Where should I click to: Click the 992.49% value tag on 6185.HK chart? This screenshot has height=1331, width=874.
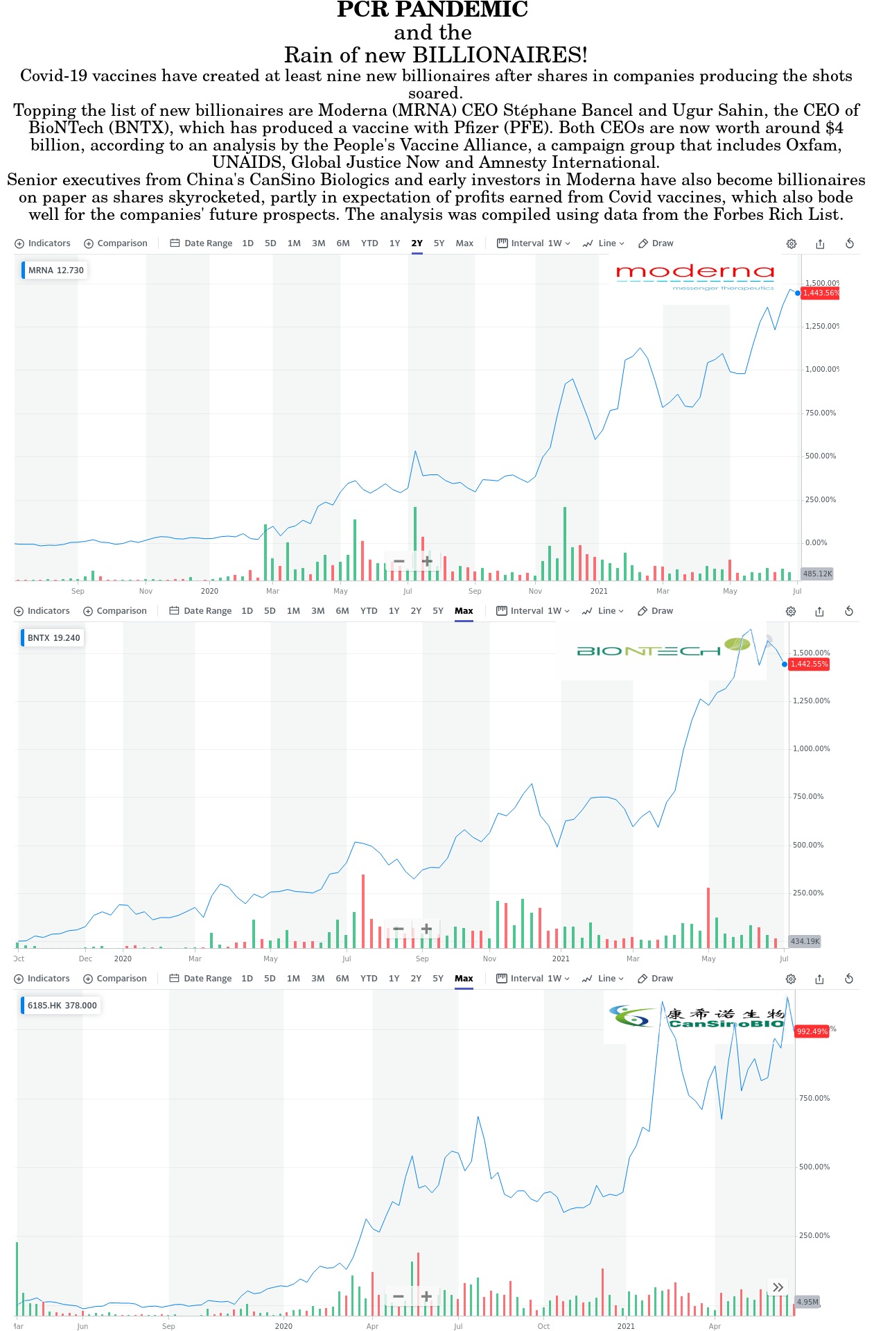click(x=812, y=1032)
